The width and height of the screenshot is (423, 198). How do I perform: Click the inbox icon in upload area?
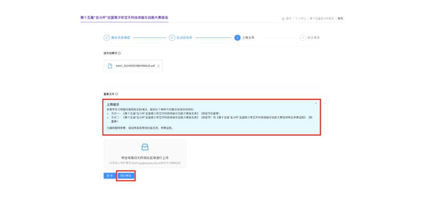(x=145, y=147)
